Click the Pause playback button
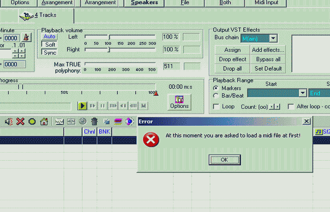Image resolution: width=330 pixels, height=212 pixels. 102,106
